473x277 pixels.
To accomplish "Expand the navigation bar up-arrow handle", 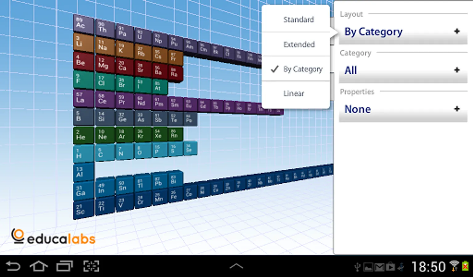I will coord(236,266).
